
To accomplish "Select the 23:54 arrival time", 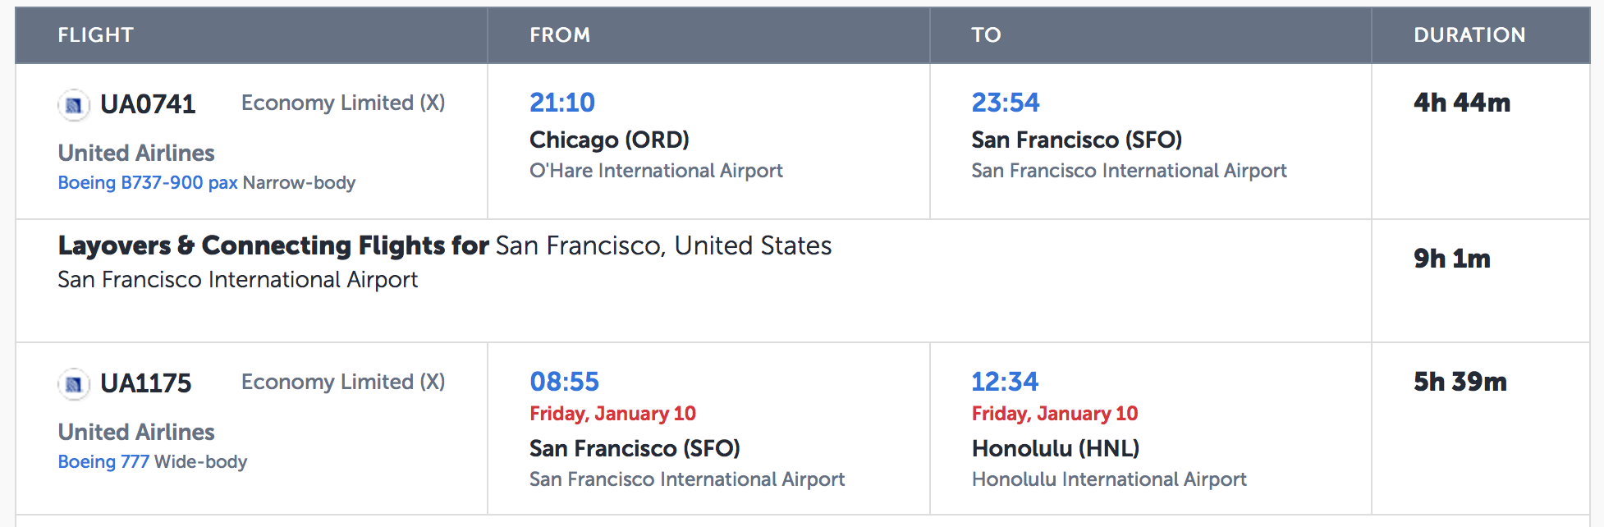I will click(1006, 103).
